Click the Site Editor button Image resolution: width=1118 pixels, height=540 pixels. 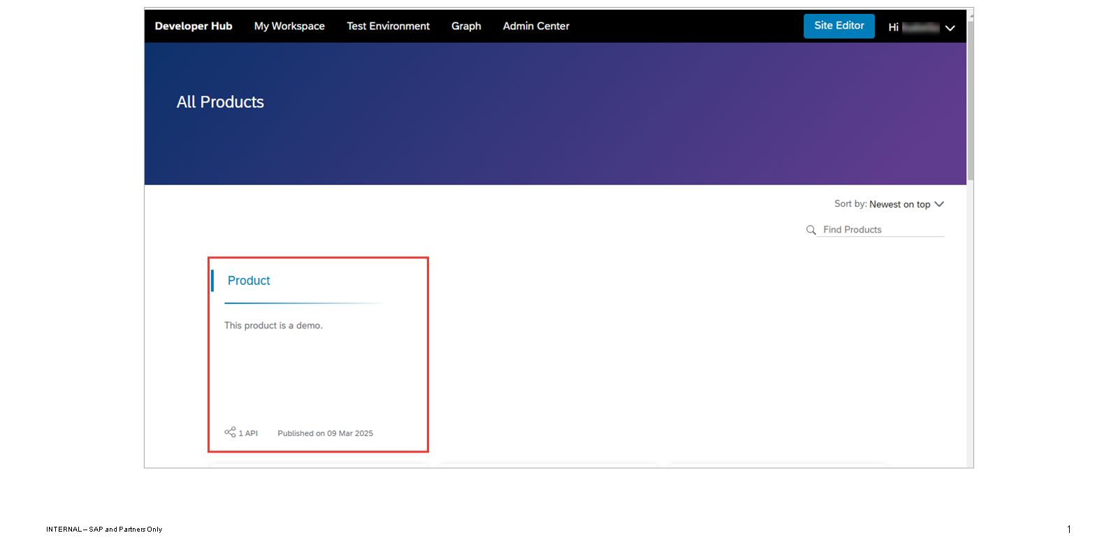tap(838, 26)
